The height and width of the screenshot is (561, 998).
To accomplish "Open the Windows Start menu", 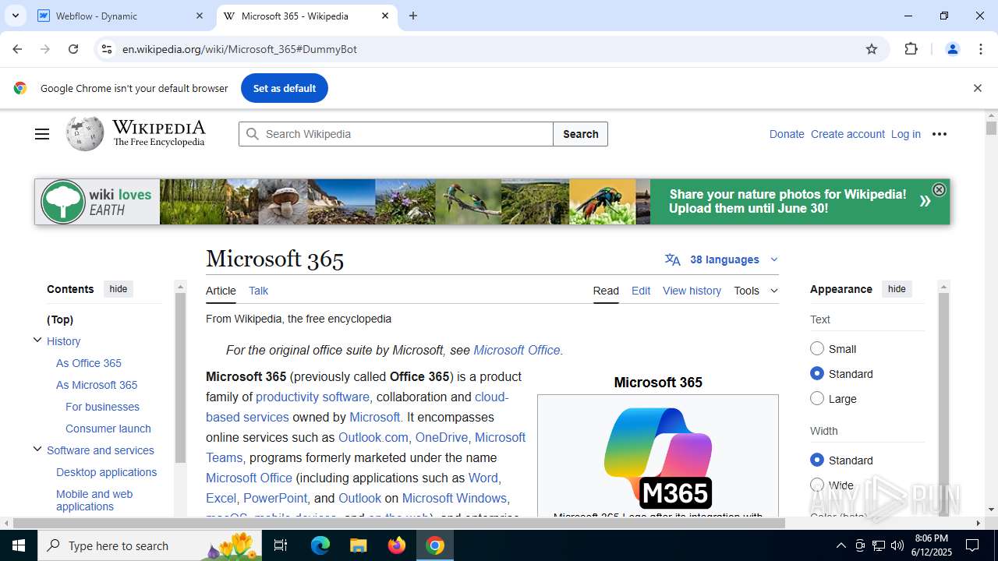I will point(19,545).
